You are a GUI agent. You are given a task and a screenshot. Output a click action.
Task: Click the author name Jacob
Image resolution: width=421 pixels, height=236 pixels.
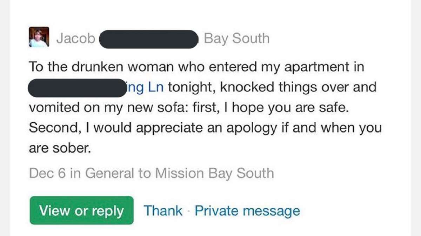point(76,38)
